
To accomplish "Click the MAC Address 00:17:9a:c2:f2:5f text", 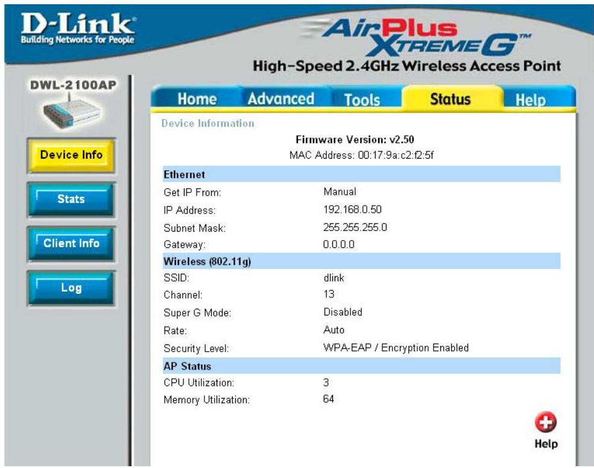I will pyautogui.click(x=361, y=155).
